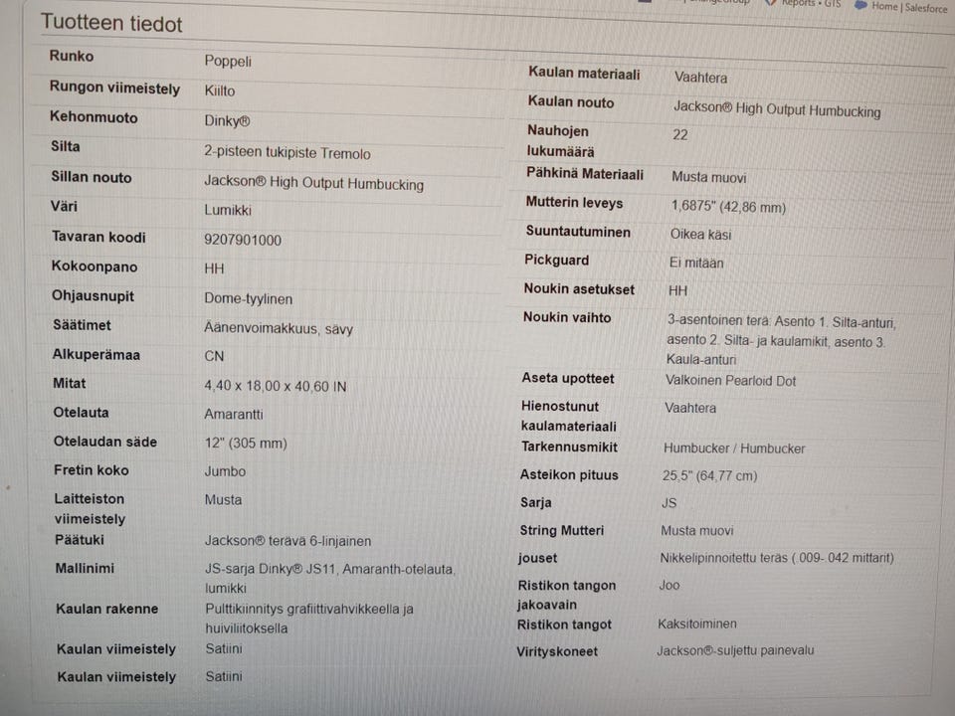The image size is (955, 716).
Task: Click the nut width '1,6875" (42,86 mm)'
Action: (728, 207)
